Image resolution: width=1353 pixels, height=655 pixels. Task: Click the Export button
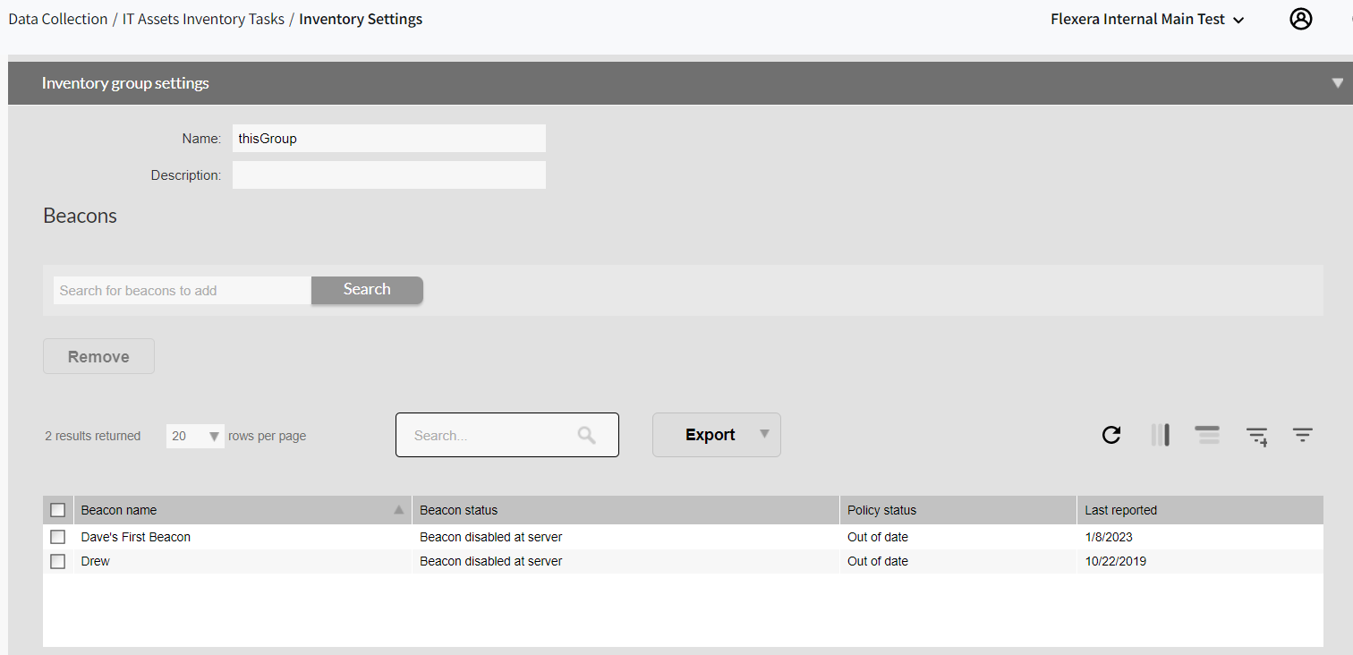point(716,435)
